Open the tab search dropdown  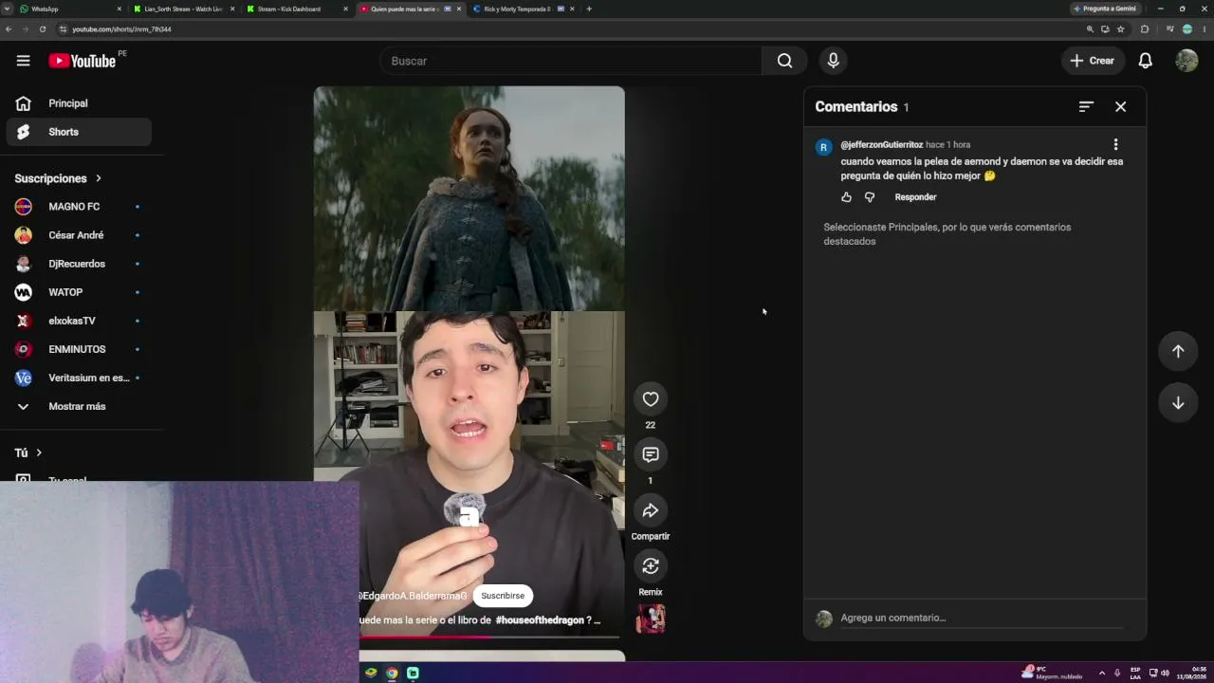pyautogui.click(x=6, y=9)
